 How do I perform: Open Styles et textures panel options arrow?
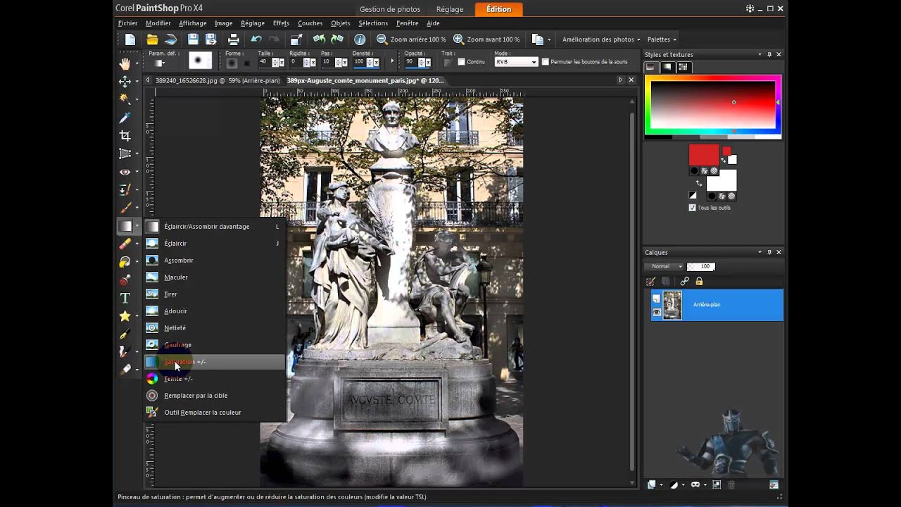(x=760, y=54)
